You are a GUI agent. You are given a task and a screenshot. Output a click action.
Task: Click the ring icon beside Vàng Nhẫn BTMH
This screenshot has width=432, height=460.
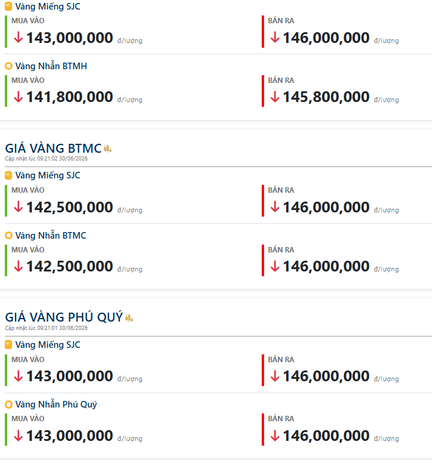tap(8, 66)
